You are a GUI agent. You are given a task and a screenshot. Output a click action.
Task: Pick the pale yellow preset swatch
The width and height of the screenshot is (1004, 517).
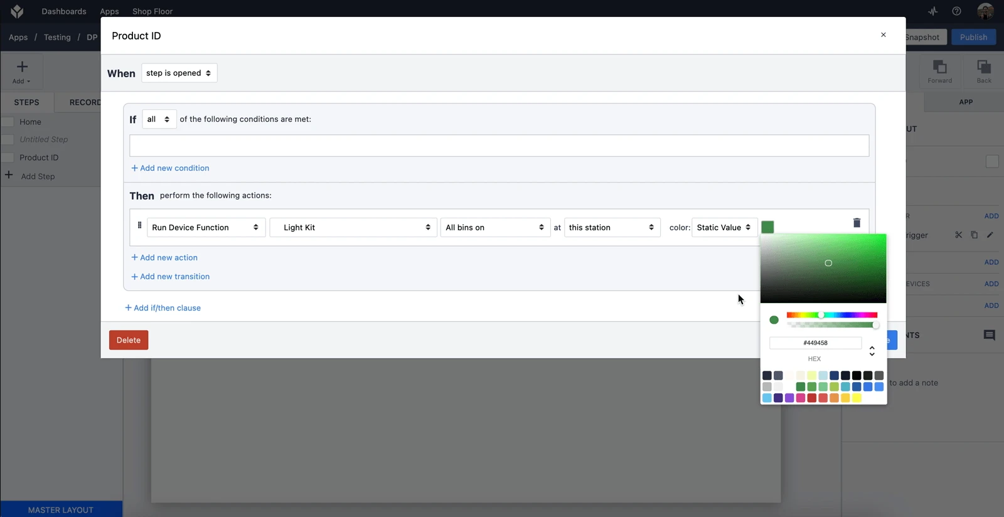(x=811, y=375)
